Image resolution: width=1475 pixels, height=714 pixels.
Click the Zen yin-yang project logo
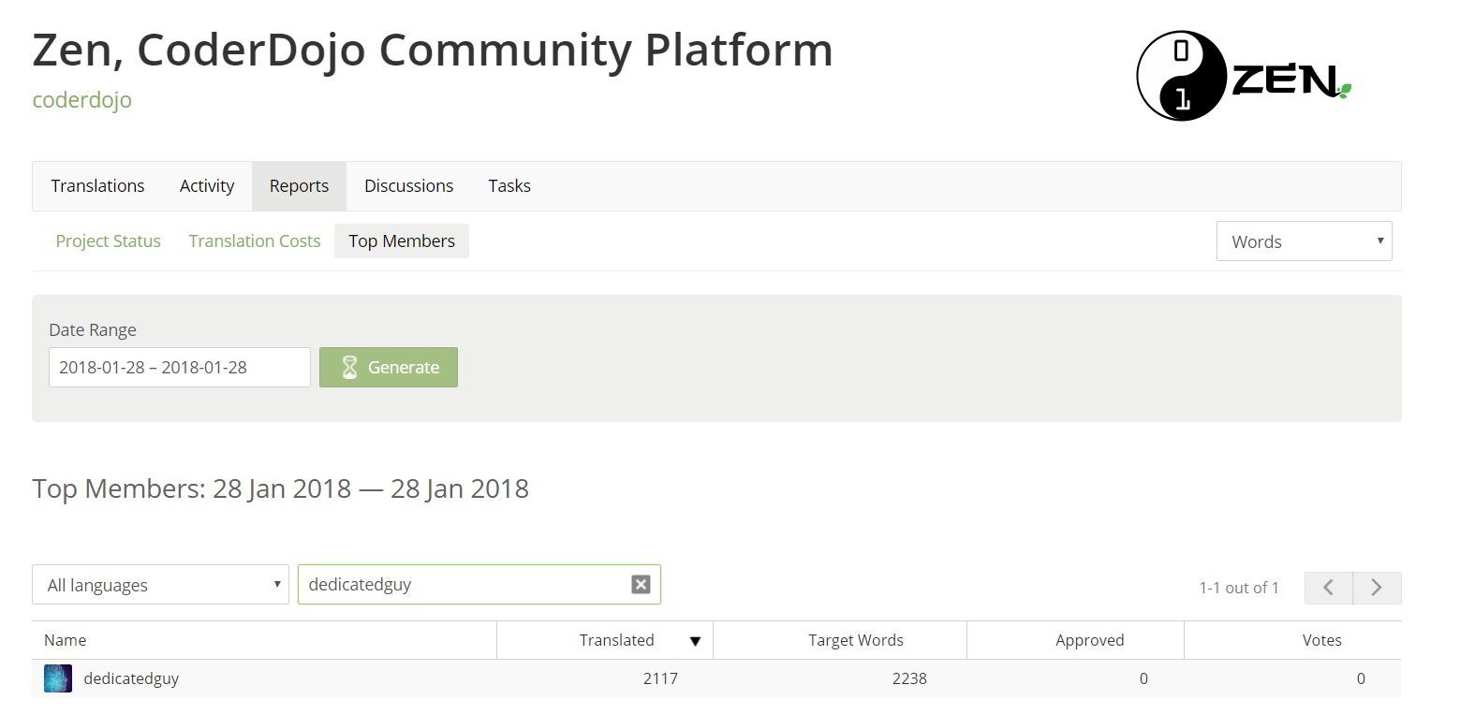click(1243, 76)
